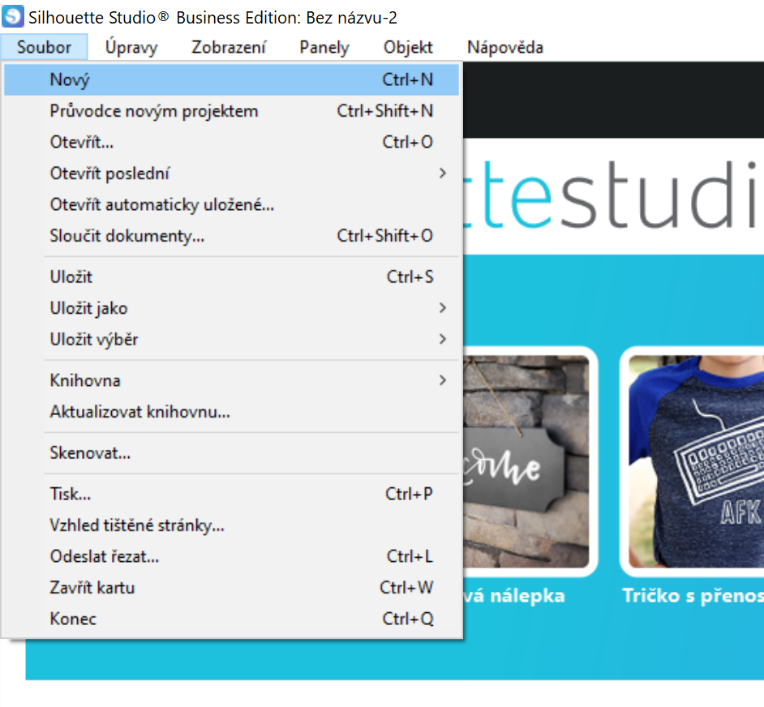Click the Tričko s přenosem project label
This screenshot has width=764, height=707.
click(x=693, y=596)
